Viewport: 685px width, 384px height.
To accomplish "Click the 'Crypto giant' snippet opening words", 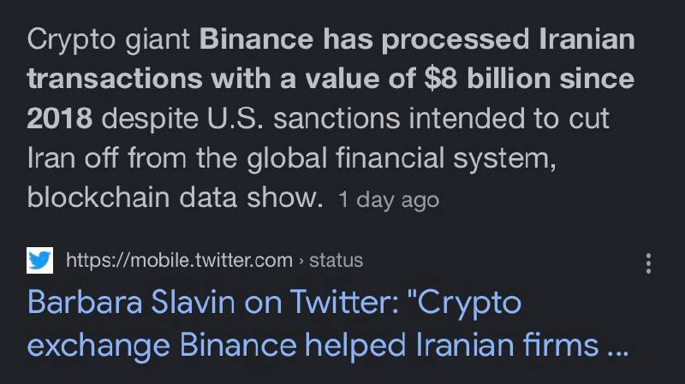I will pyautogui.click(x=109, y=39).
